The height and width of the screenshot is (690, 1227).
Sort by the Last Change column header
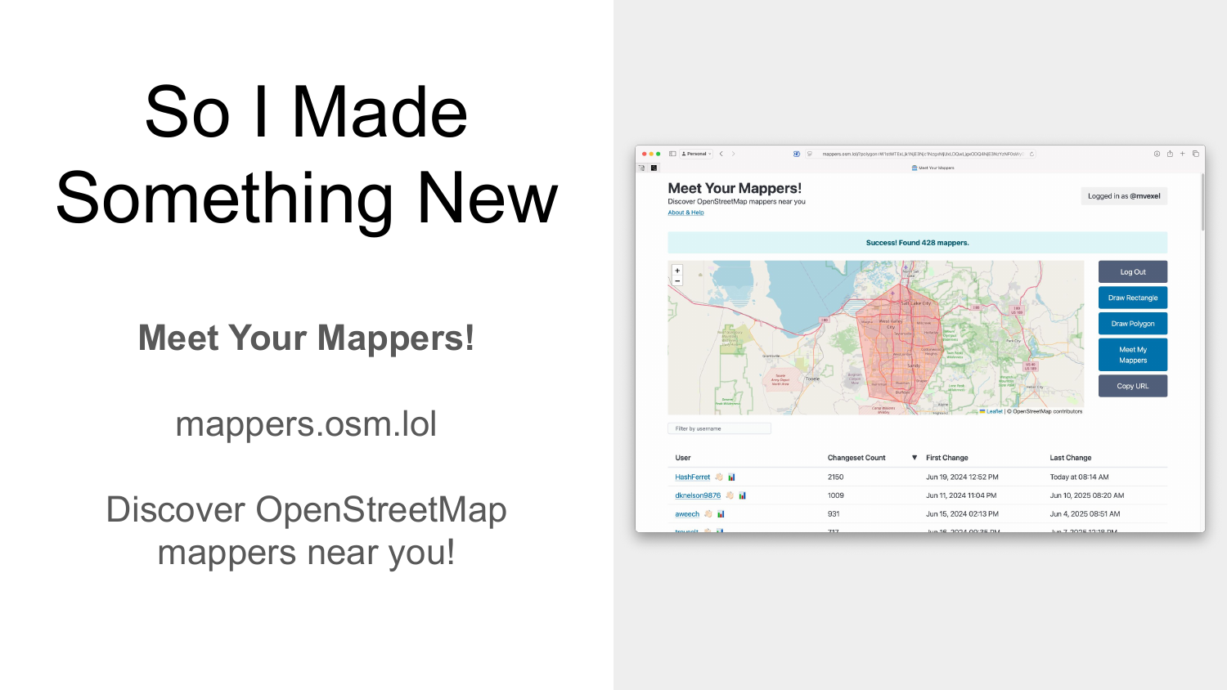click(1071, 458)
